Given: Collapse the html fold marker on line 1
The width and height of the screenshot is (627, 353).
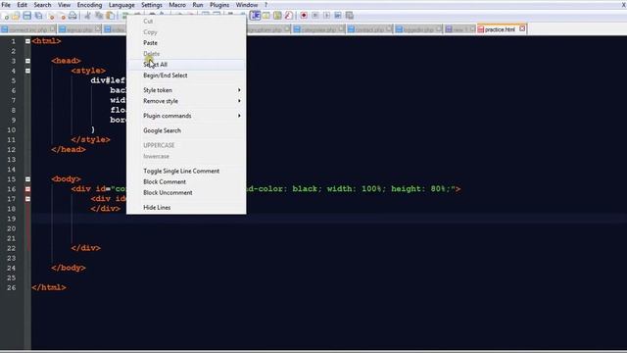Looking at the screenshot, I should (27, 41).
